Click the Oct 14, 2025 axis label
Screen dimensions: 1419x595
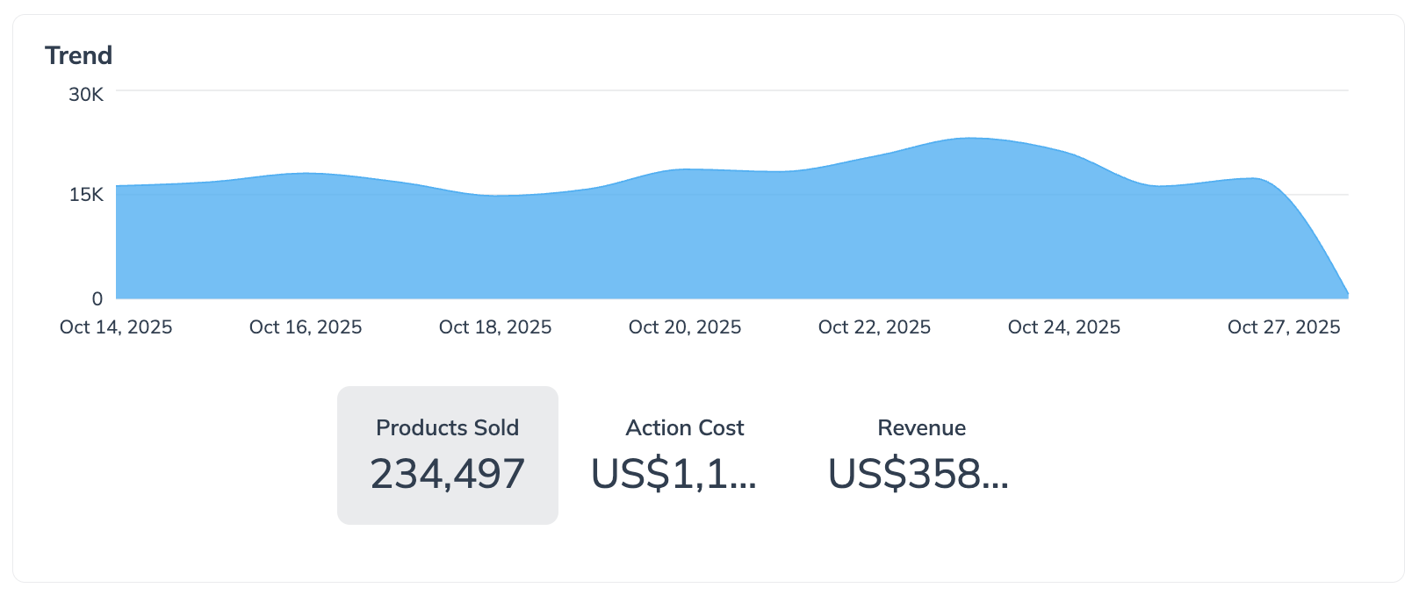tap(116, 327)
